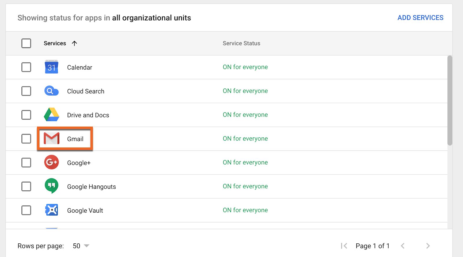Open the Drive and Docs service name
Image resolution: width=463 pixels, height=257 pixels.
88,115
